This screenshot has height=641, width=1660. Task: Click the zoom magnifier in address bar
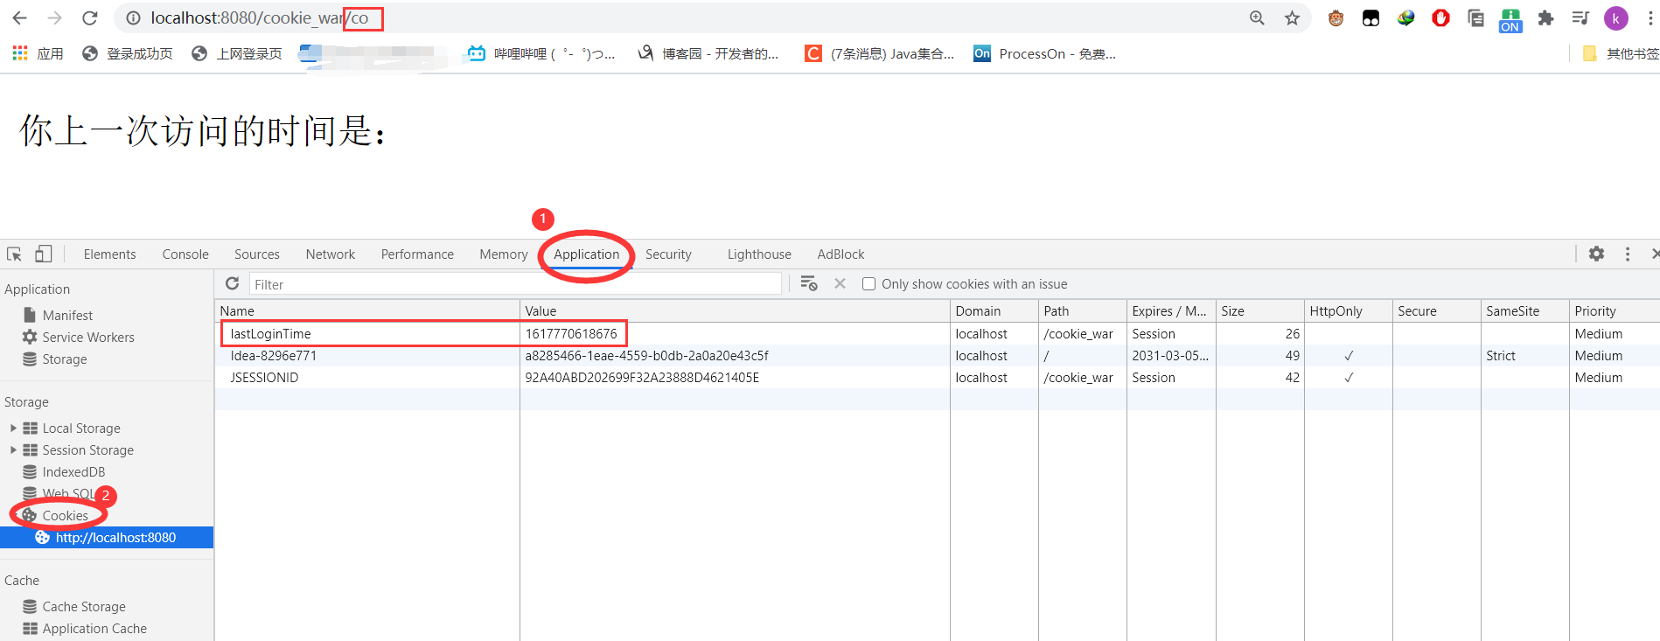(1257, 18)
